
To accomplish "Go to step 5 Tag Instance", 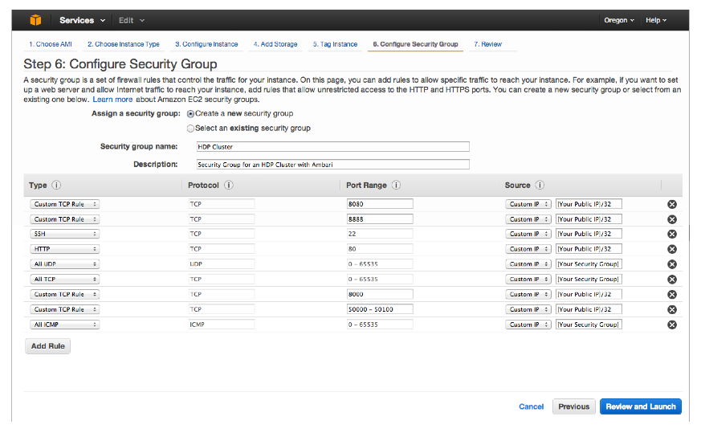I will 335,44.
